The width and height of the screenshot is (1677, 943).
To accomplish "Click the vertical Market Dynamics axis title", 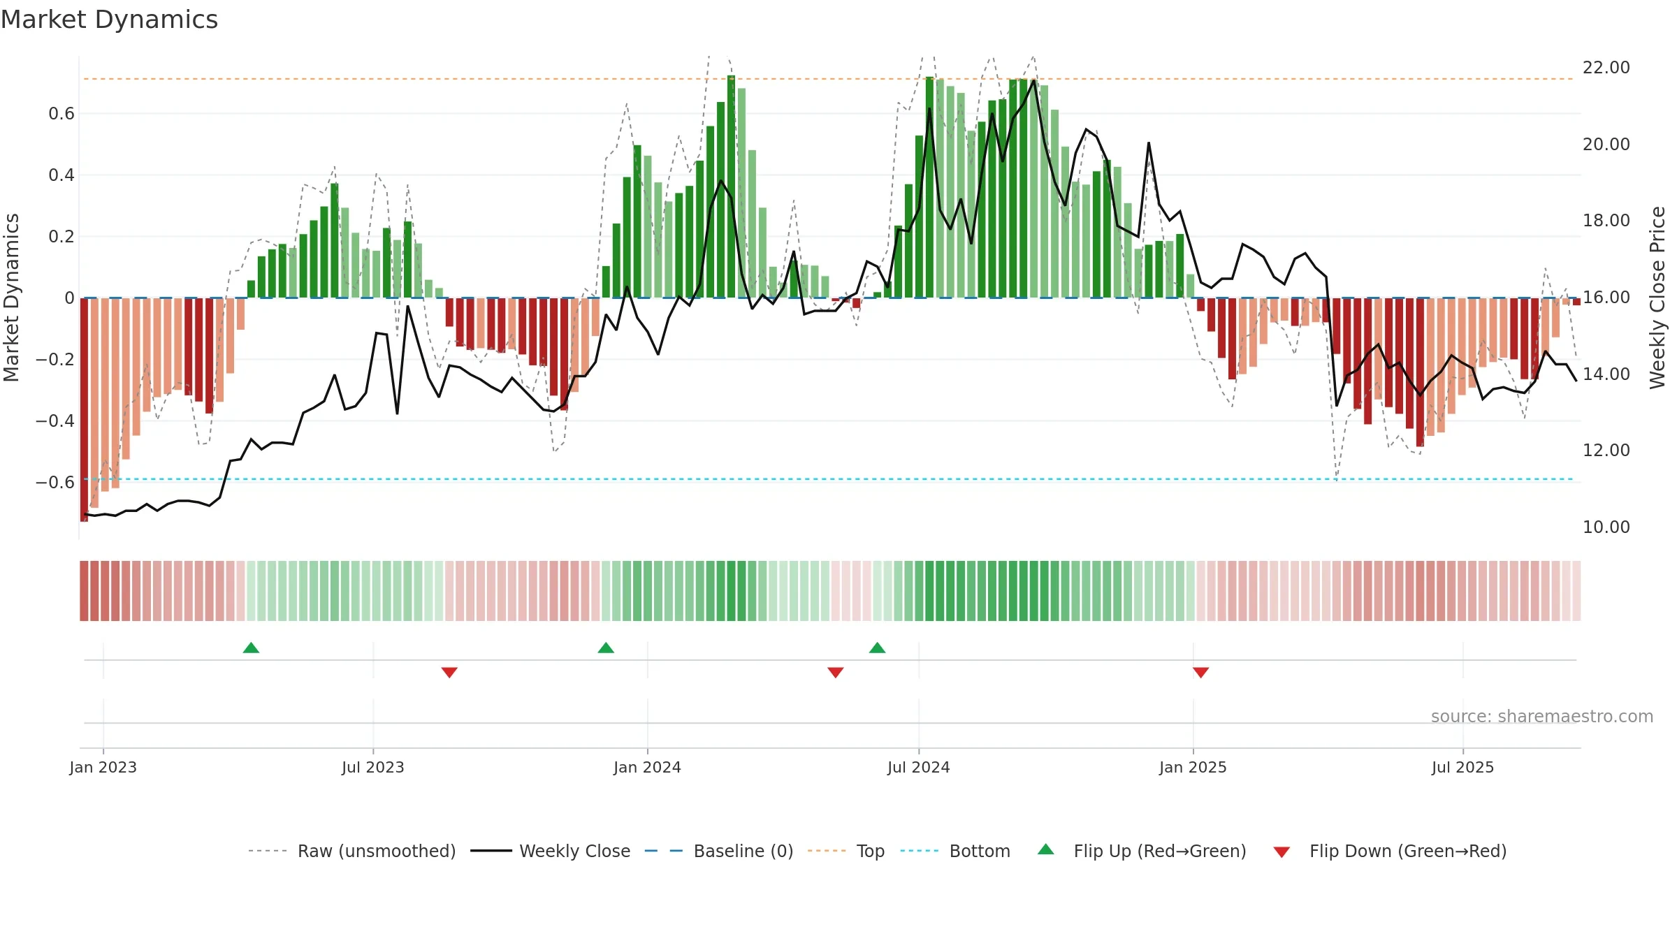I will 11,298.
